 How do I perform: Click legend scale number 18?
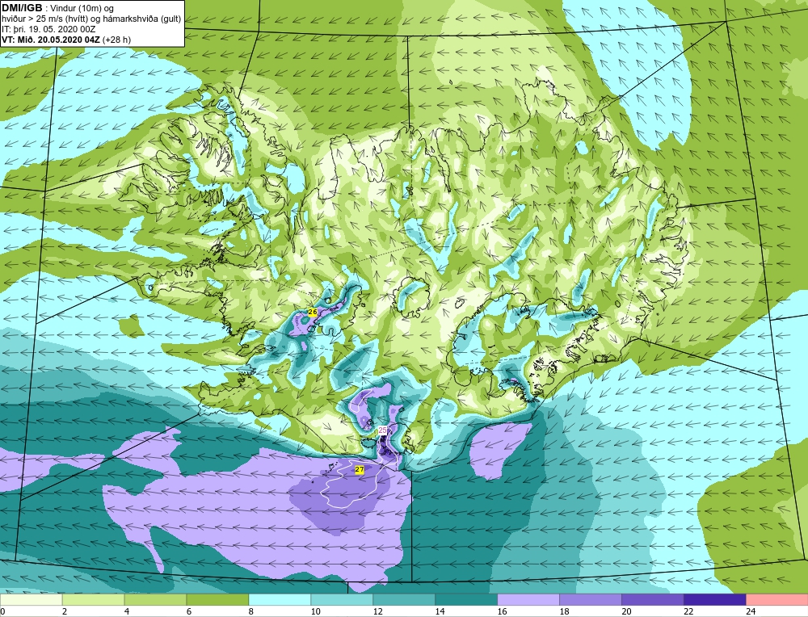564,611
